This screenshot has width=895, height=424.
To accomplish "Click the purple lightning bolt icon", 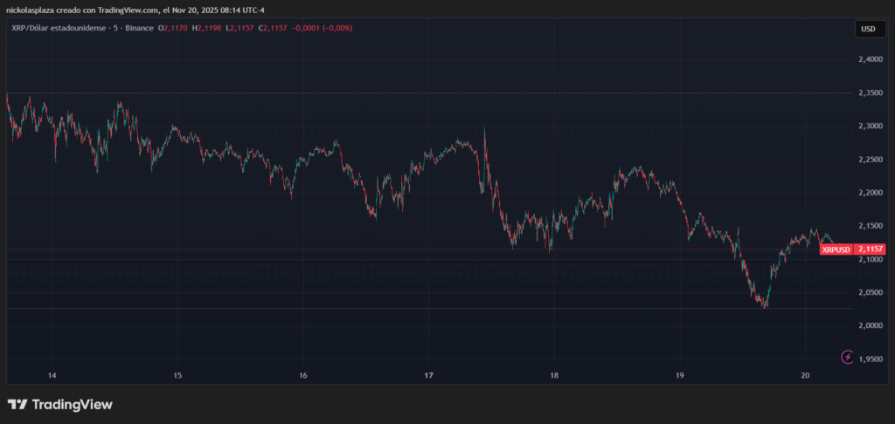I will coord(847,356).
